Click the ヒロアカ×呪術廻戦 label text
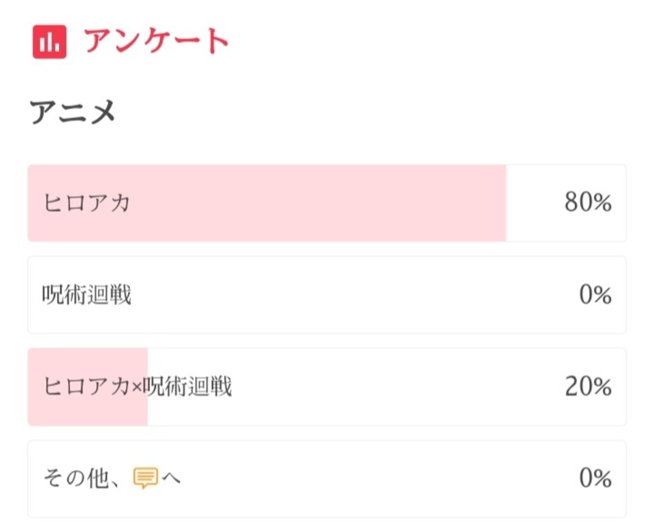The width and height of the screenshot is (654, 526). coord(138,386)
